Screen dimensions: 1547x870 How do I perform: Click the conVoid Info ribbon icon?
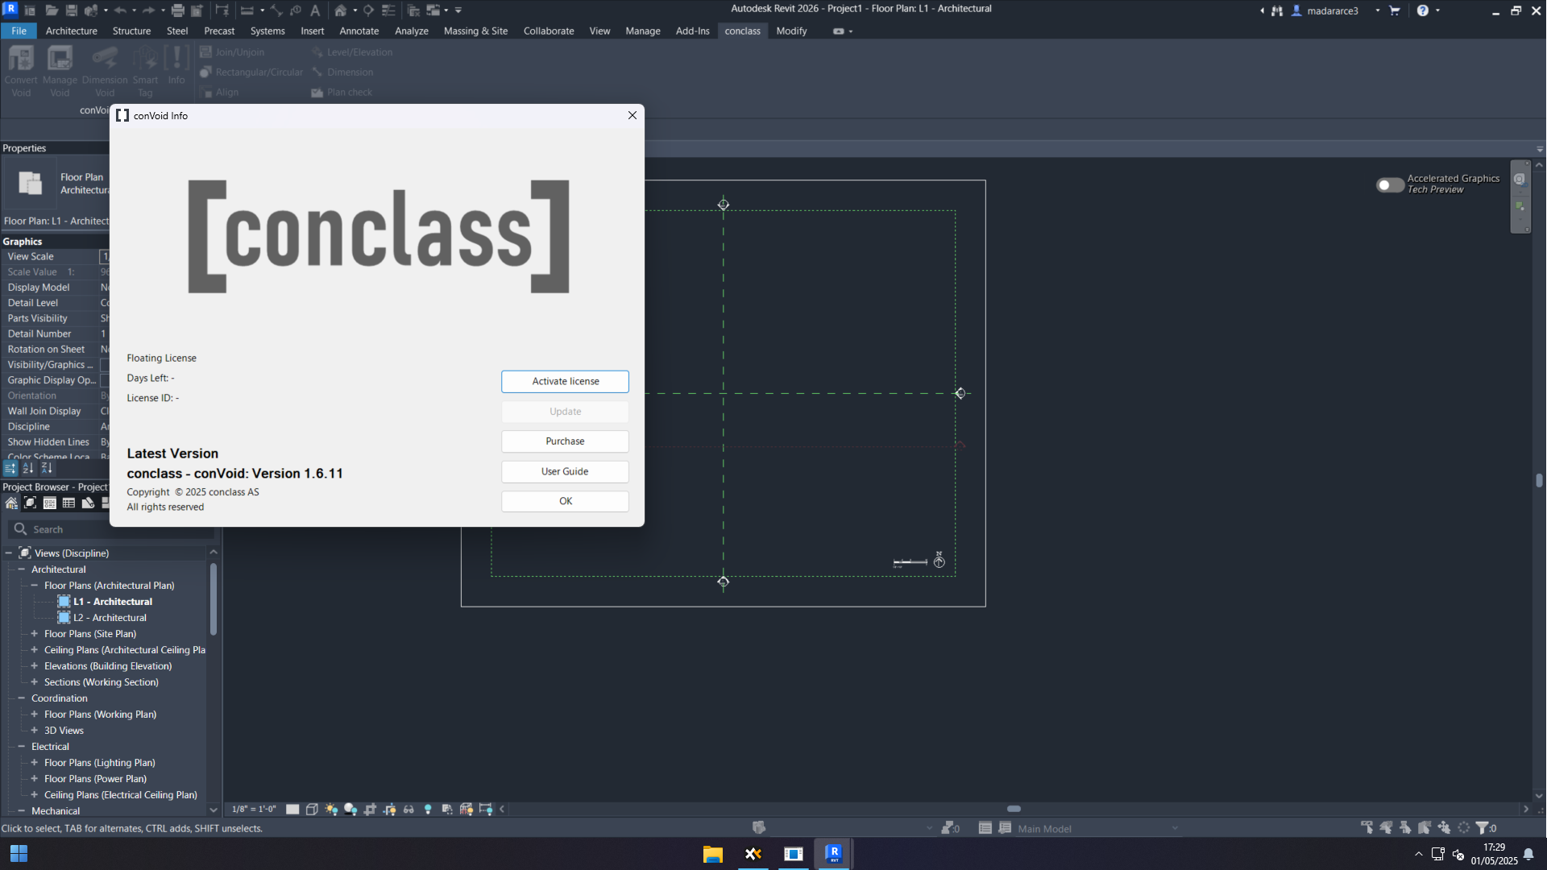[x=176, y=64]
